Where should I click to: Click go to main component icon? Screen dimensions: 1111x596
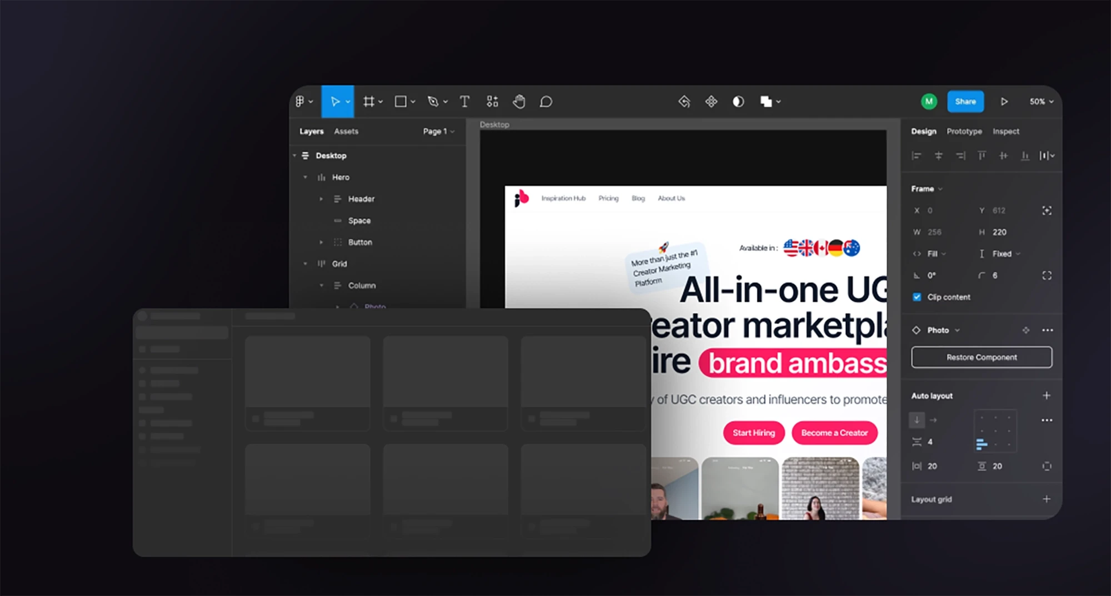coord(1025,330)
